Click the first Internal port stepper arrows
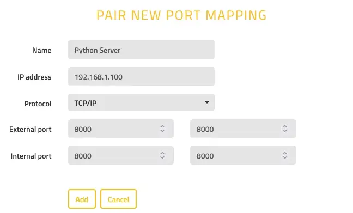The image size is (353, 213). click(162, 155)
